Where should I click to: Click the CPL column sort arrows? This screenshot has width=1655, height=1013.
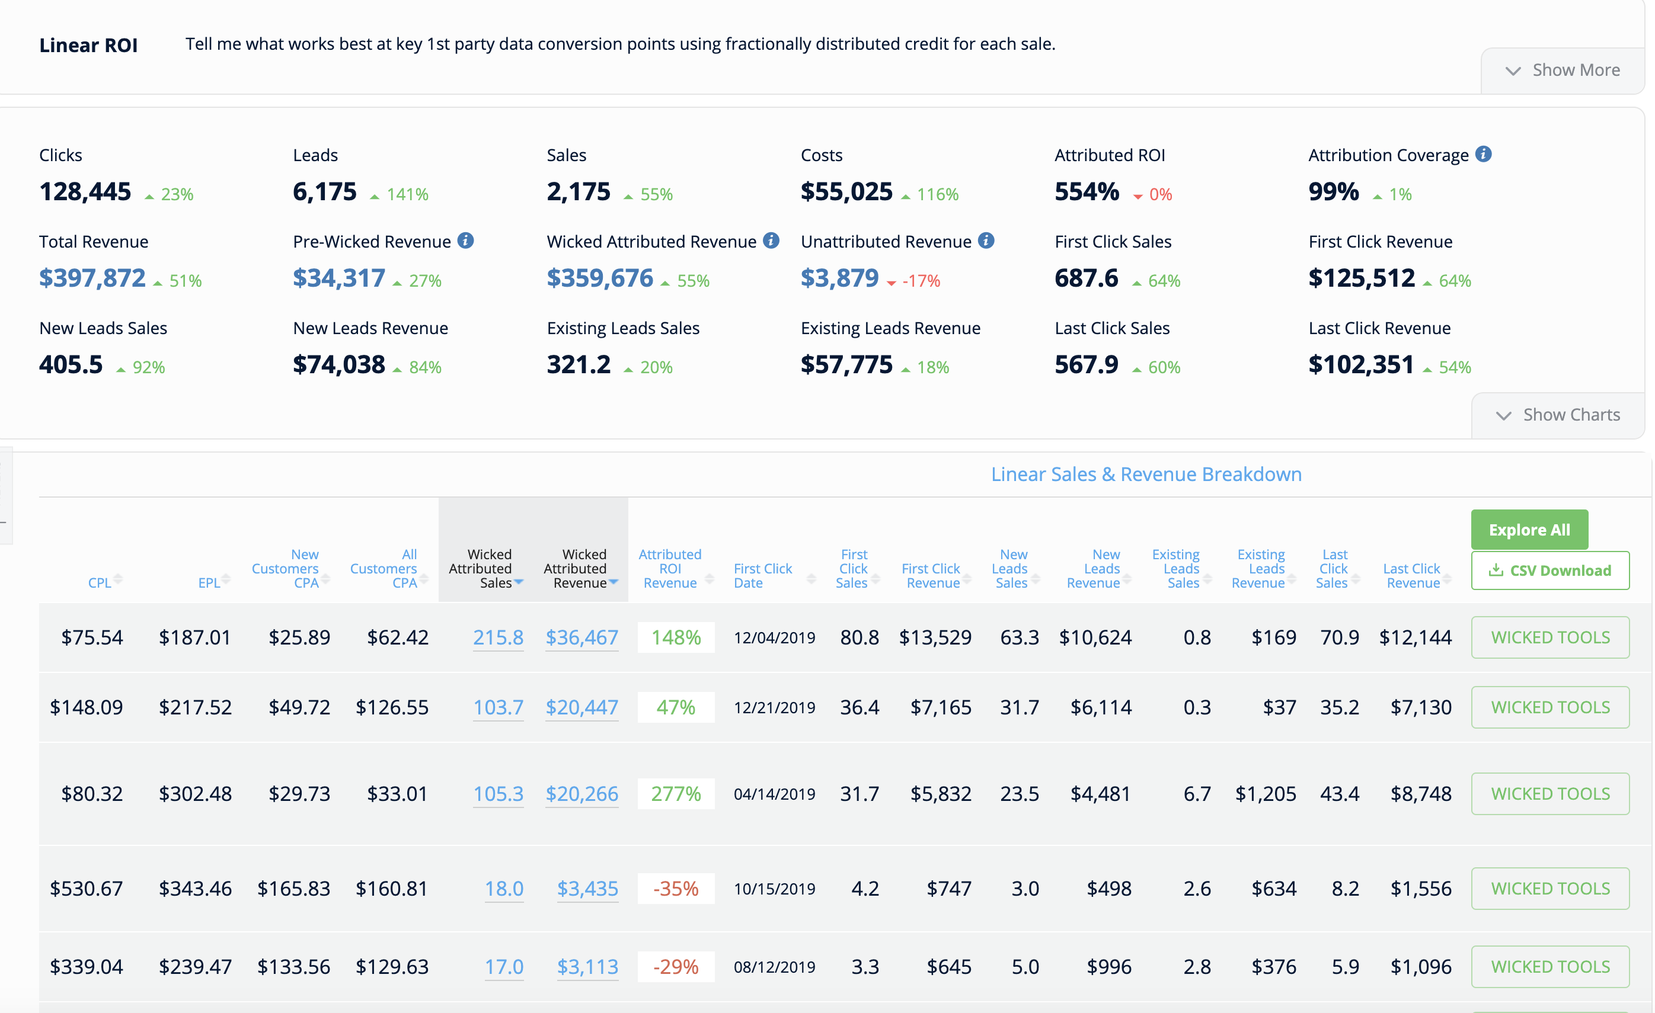coord(118,579)
